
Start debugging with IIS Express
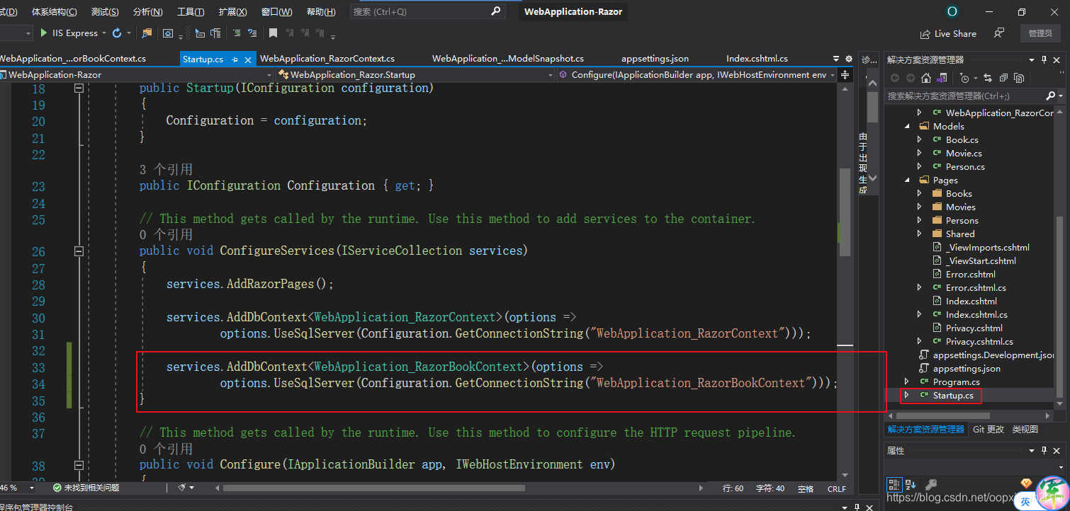(x=44, y=33)
